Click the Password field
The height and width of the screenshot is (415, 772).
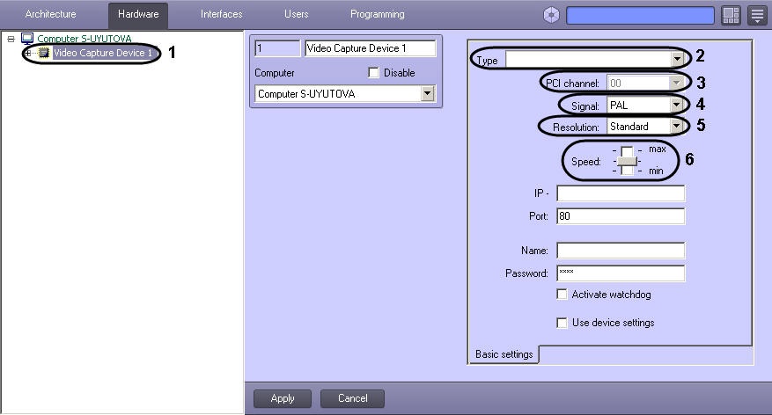(x=621, y=273)
